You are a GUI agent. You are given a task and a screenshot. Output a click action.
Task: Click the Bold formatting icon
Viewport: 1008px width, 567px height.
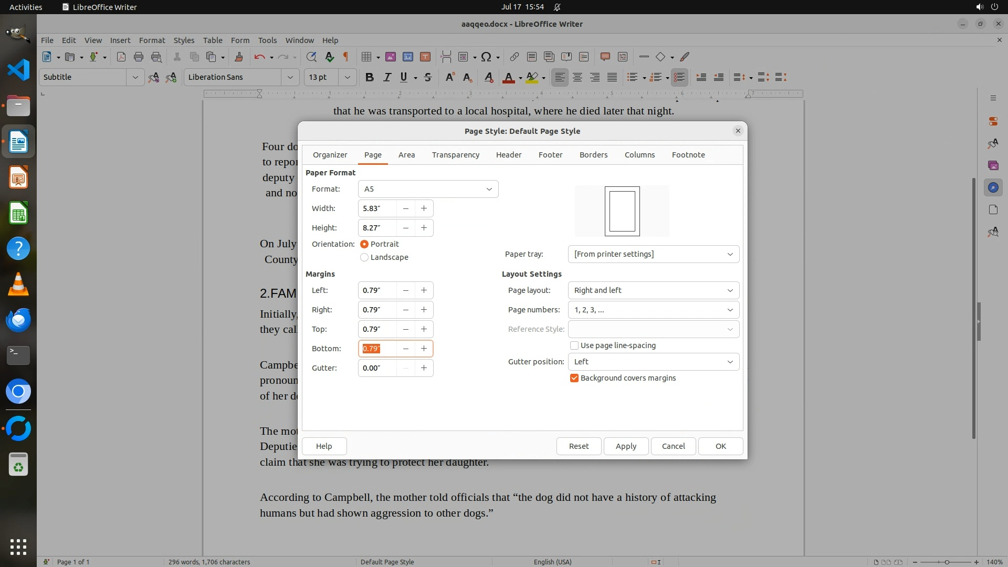click(369, 77)
